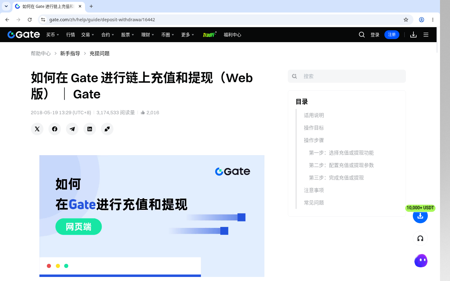
Task: Open the site search magnifier icon
Action: pyautogui.click(x=362, y=35)
